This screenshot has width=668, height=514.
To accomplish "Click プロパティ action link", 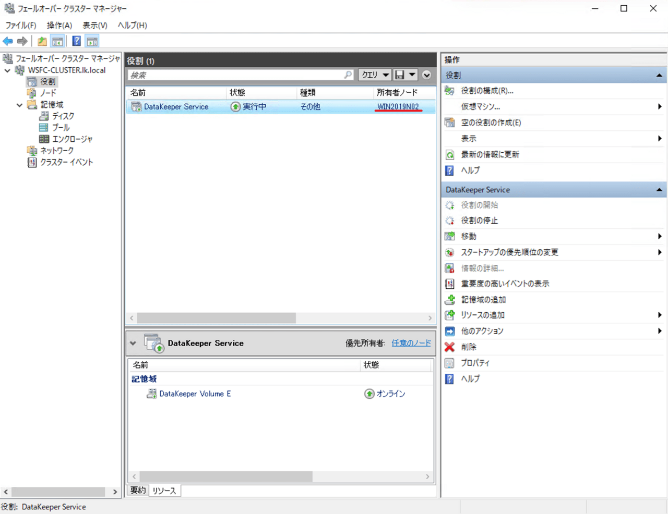I will (x=475, y=363).
